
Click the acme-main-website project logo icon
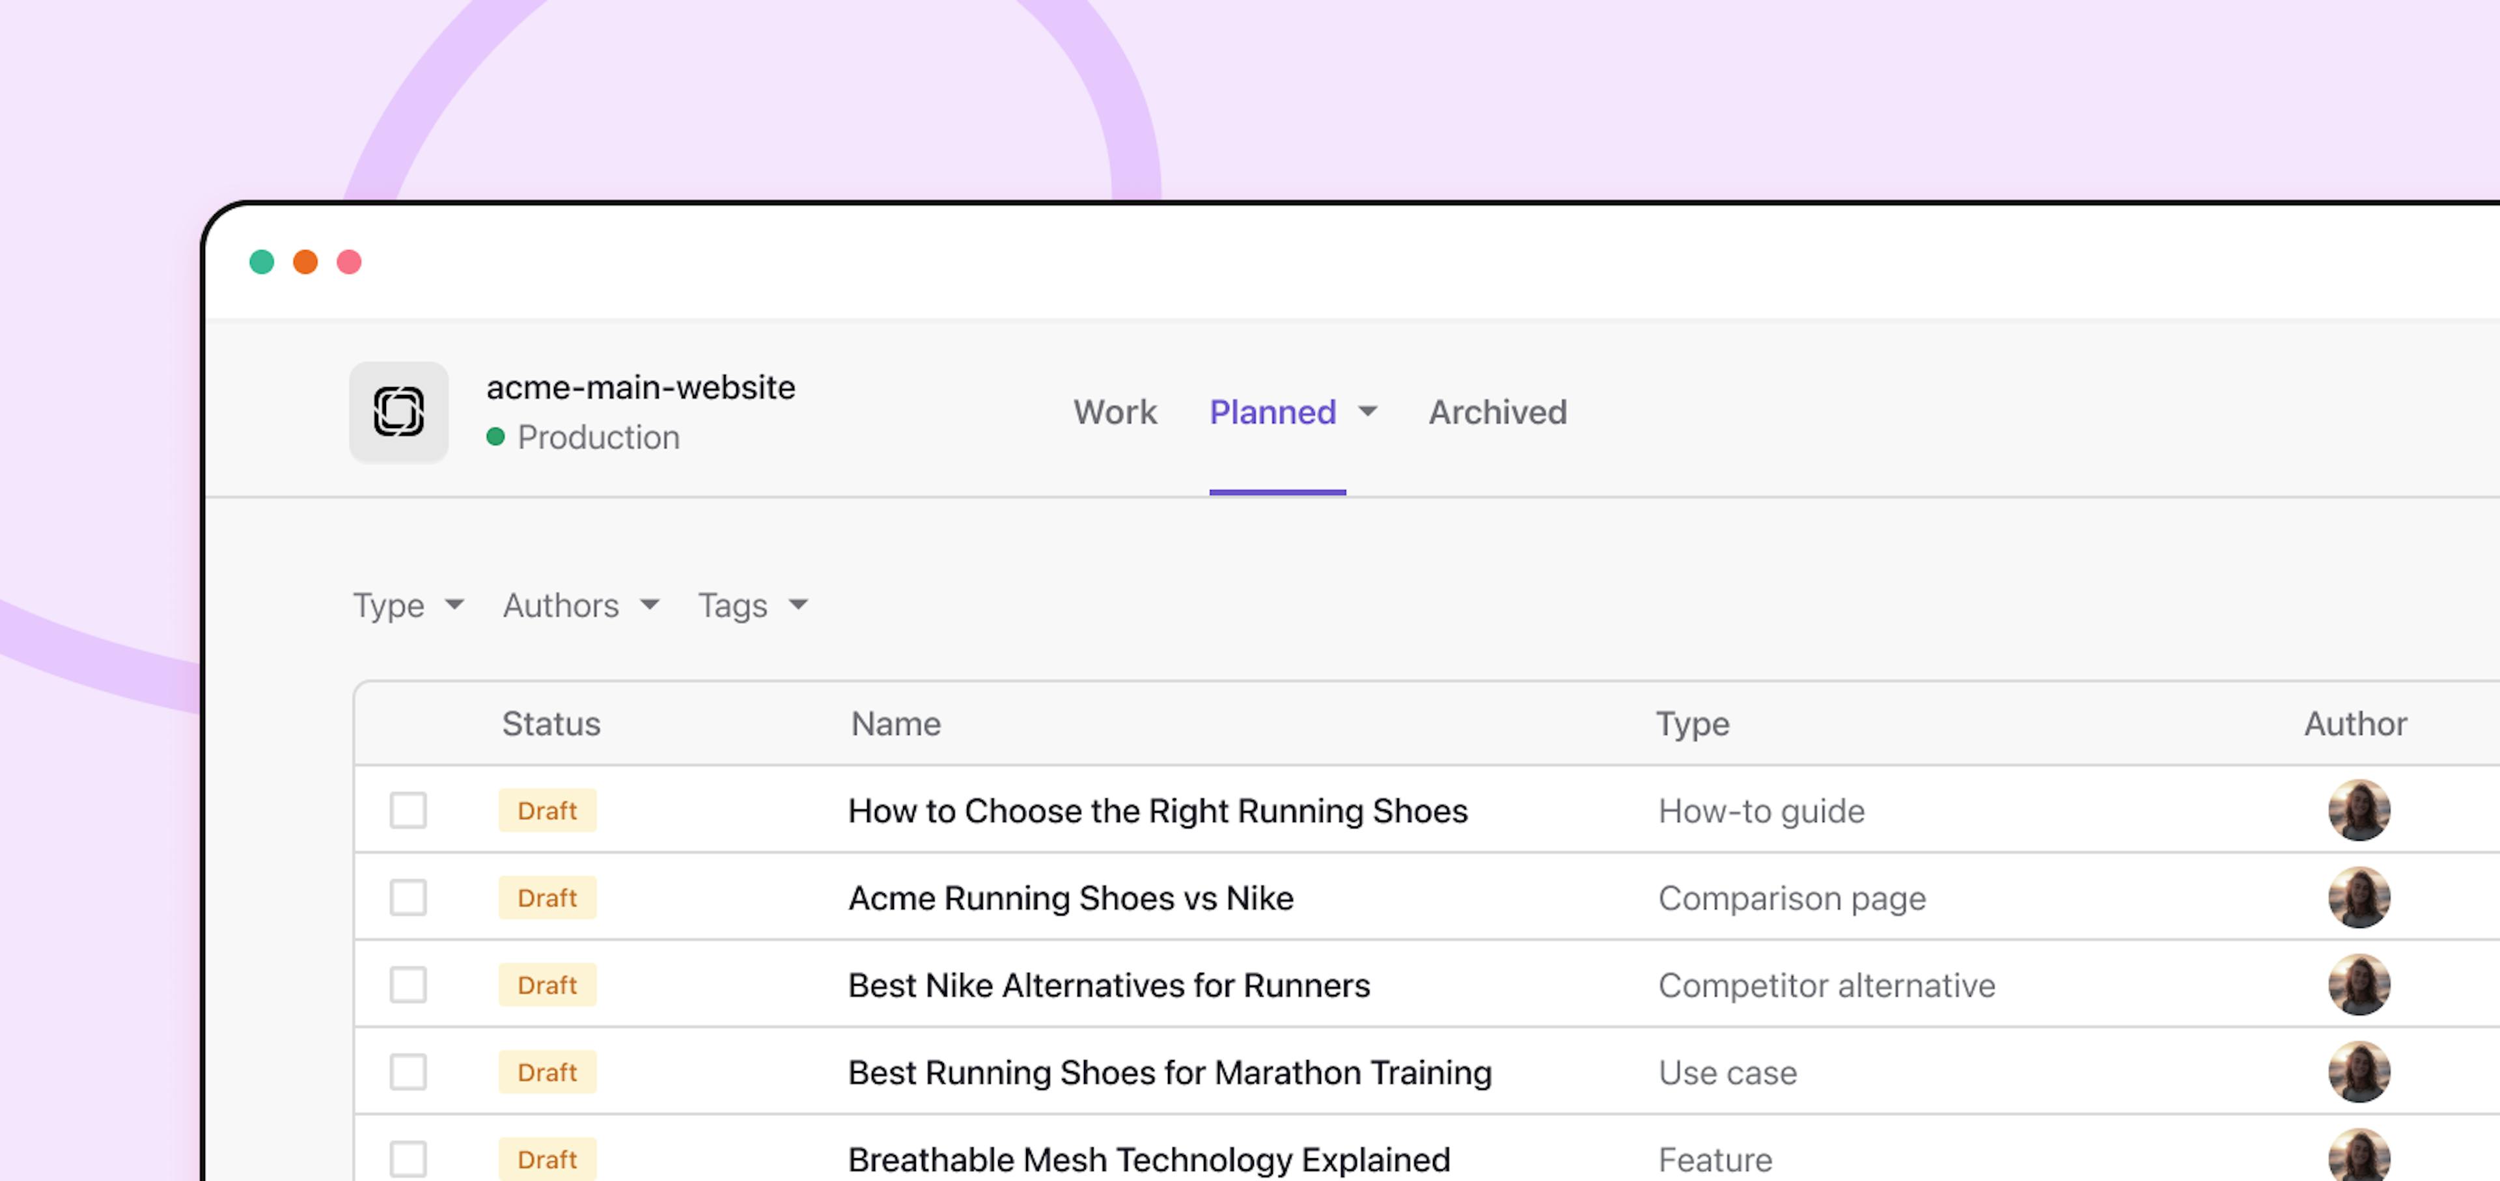tap(398, 411)
